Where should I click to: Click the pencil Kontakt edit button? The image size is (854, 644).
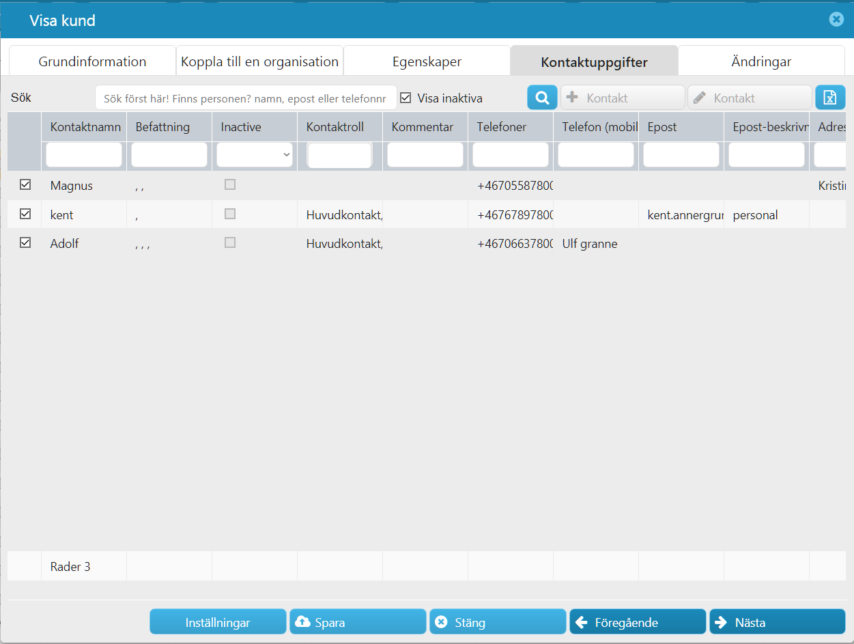point(750,98)
